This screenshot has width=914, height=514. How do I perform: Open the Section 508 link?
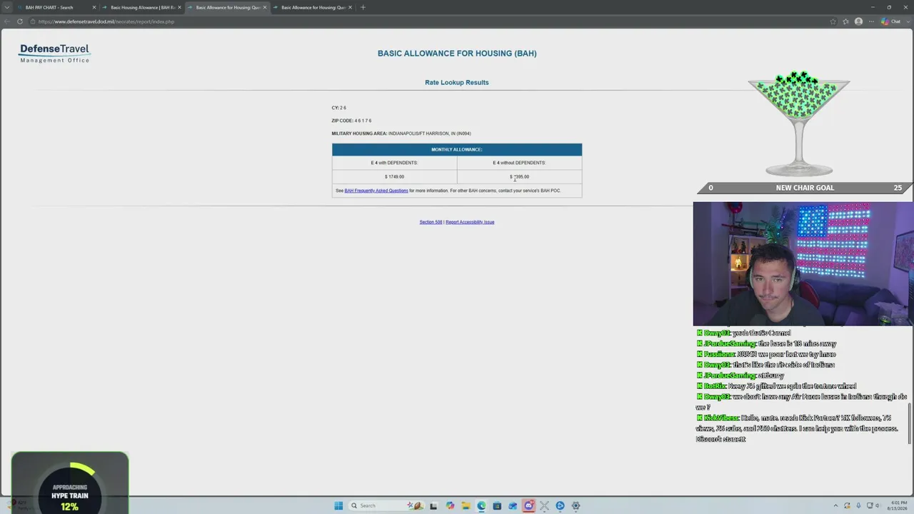point(431,222)
